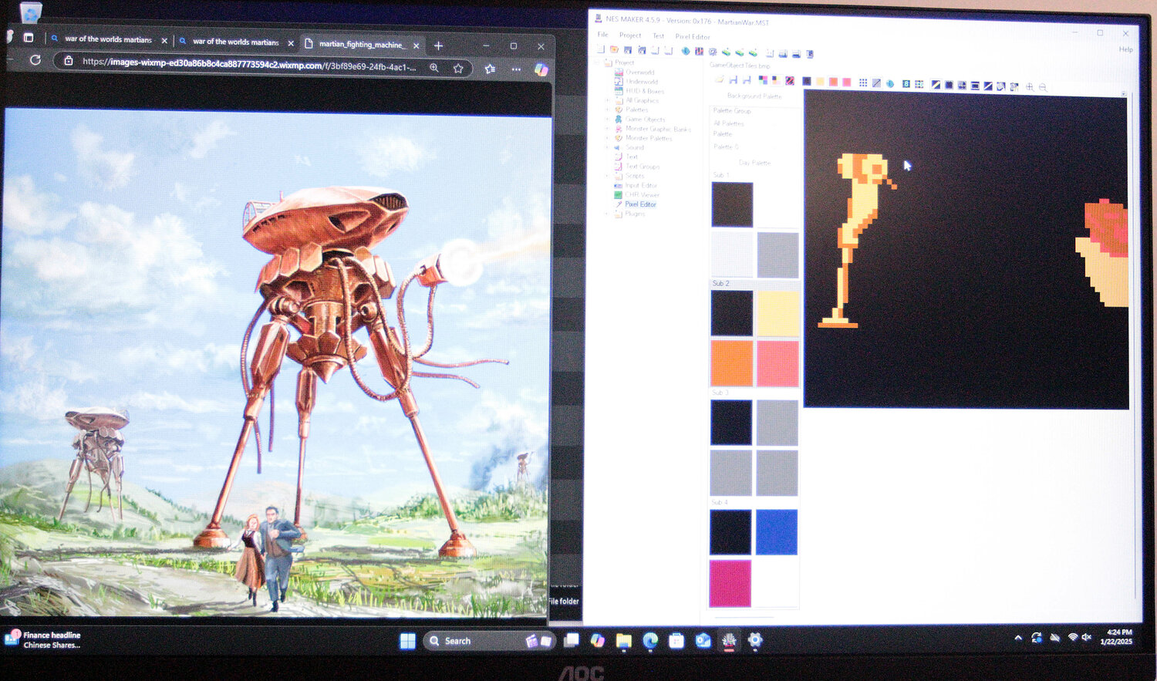Viewport: 1157px width, 681px height.
Task: Open the Project menu in NES Maker
Action: 630,35
